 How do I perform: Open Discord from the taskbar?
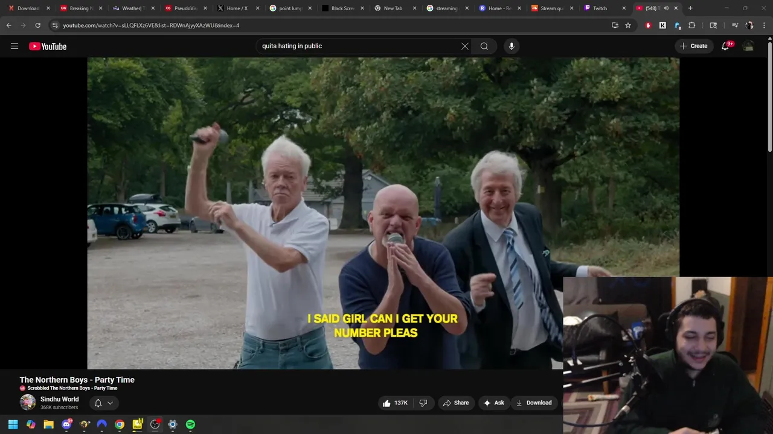coord(66,424)
